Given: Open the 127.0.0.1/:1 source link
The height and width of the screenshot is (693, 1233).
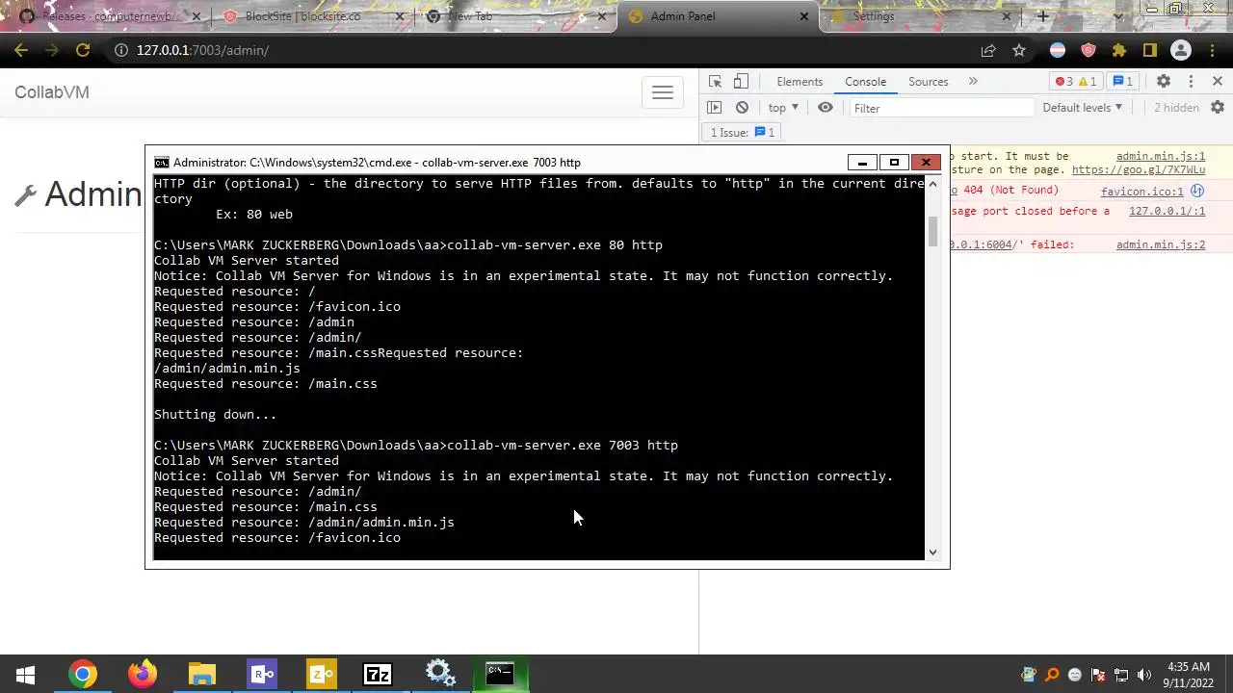Looking at the screenshot, I should point(1167,211).
